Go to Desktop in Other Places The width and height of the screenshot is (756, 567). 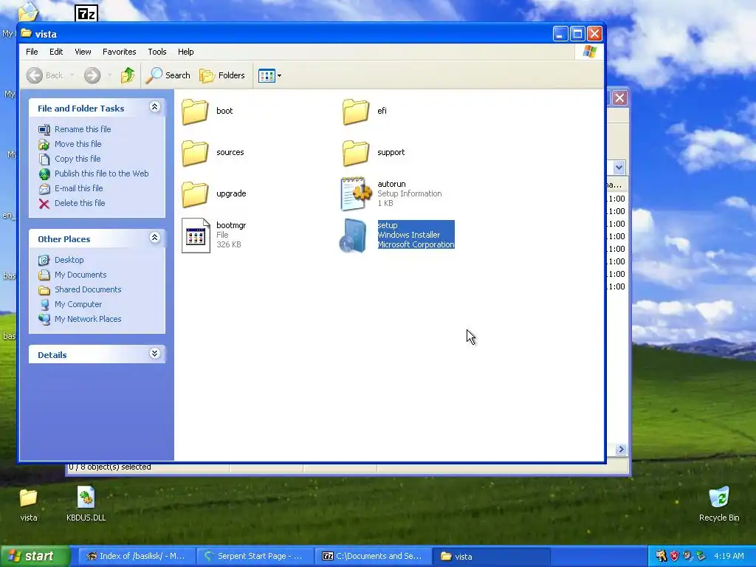click(69, 260)
